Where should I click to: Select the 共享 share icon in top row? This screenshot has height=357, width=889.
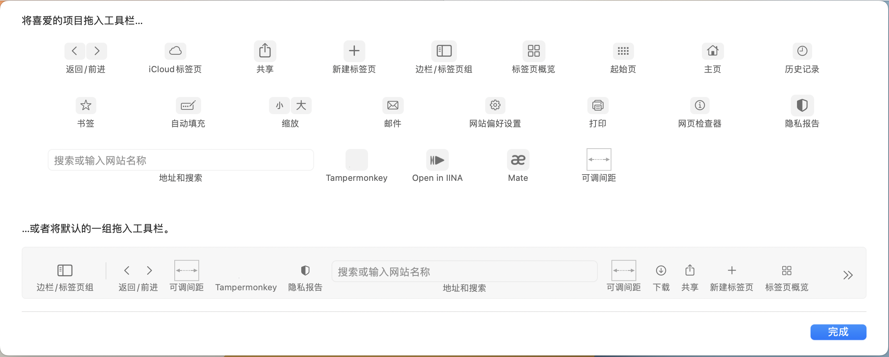[x=265, y=51]
